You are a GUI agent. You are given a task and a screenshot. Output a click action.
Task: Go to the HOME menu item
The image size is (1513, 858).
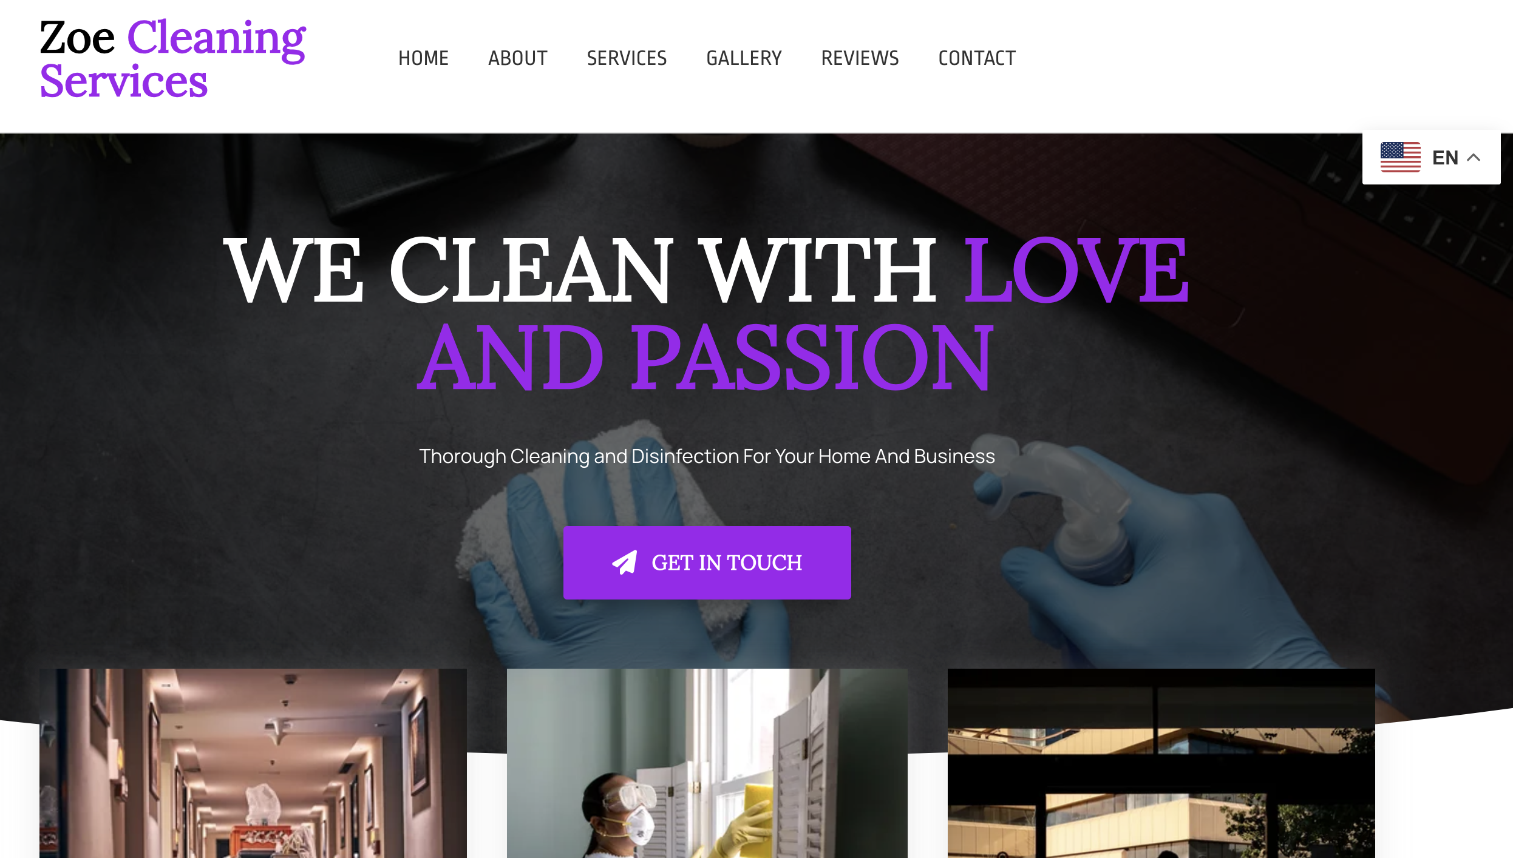click(423, 58)
